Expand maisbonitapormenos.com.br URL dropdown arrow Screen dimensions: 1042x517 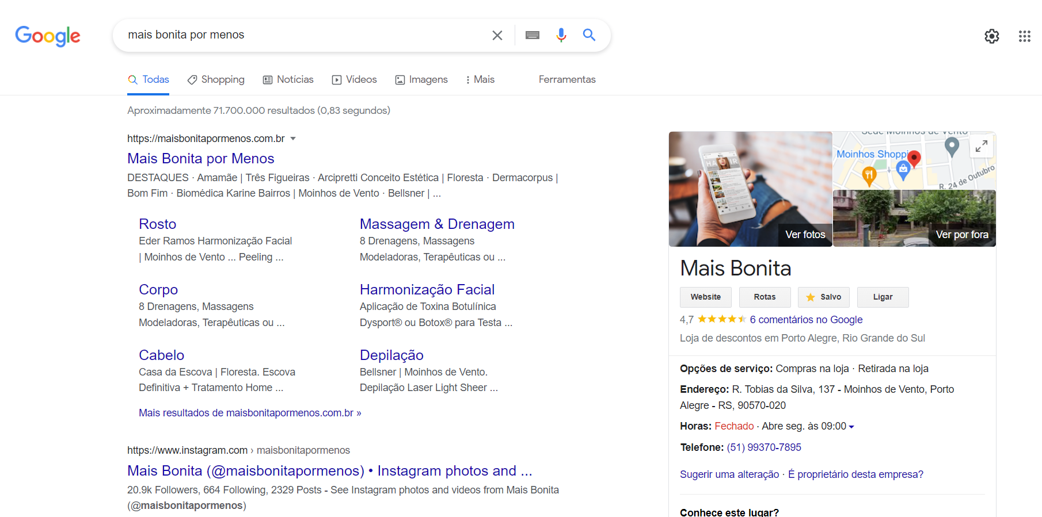(x=293, y=139)
